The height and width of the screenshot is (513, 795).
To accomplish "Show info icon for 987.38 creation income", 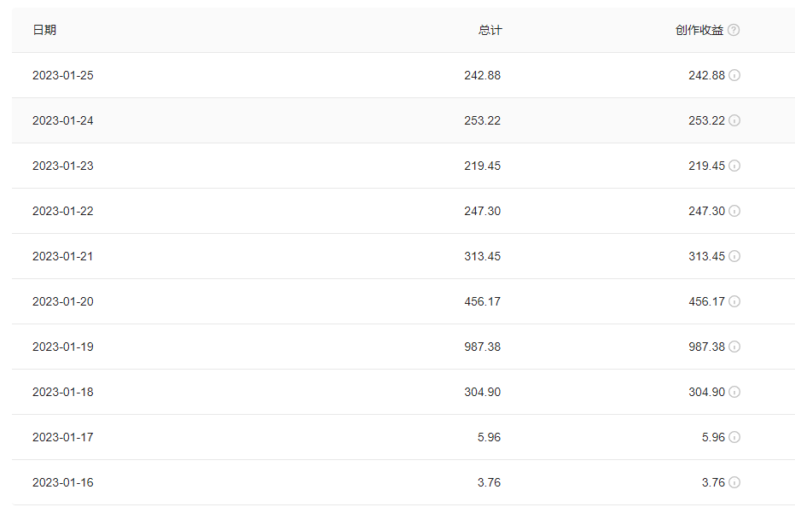I will [734, 347].
